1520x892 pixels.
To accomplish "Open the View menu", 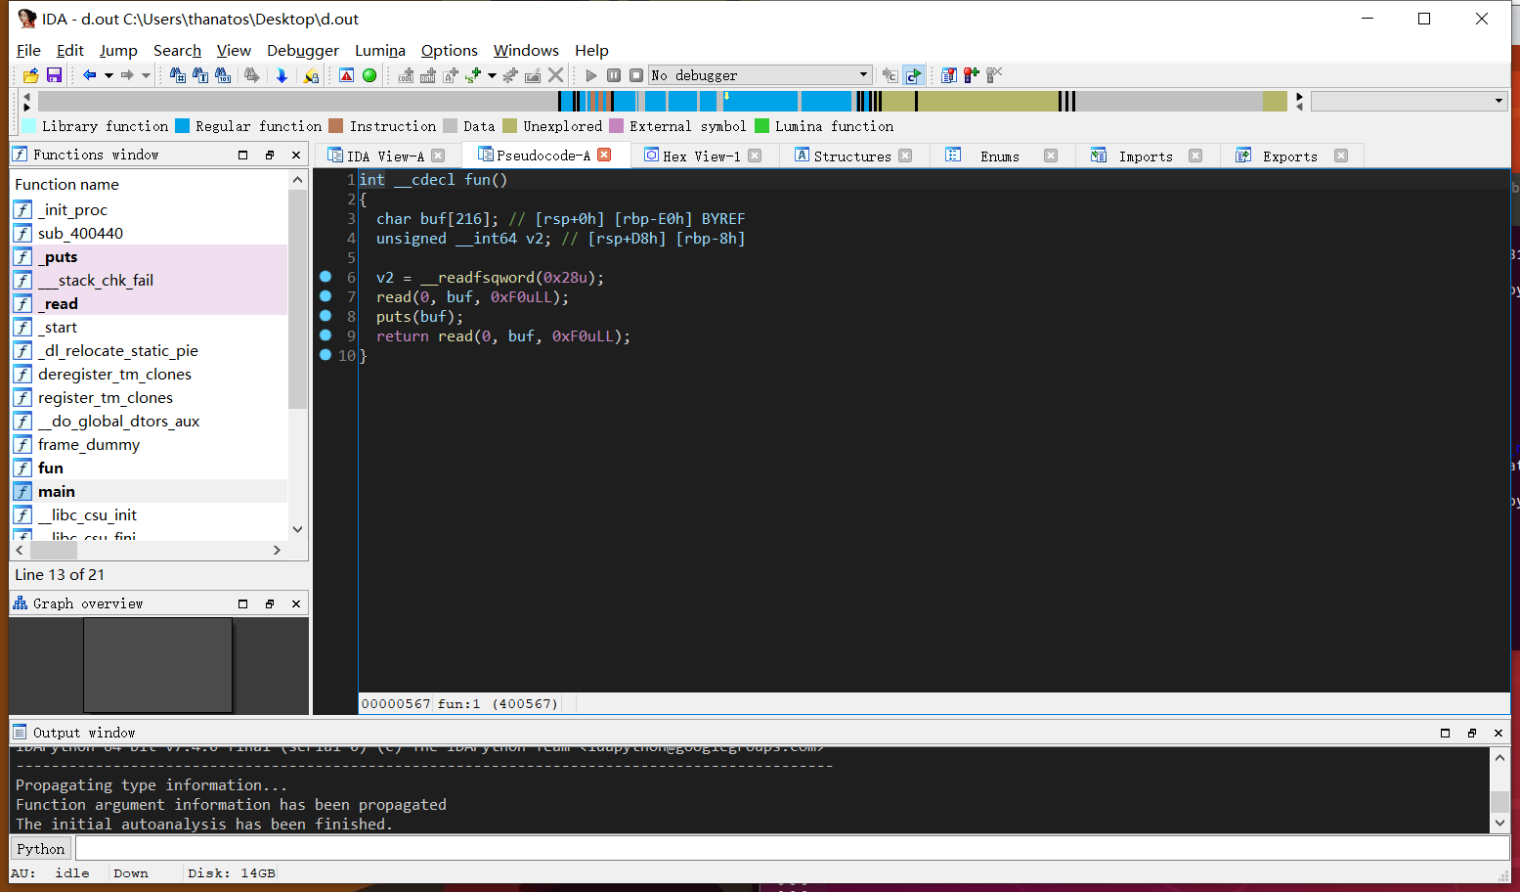I will tap(234, 50).
